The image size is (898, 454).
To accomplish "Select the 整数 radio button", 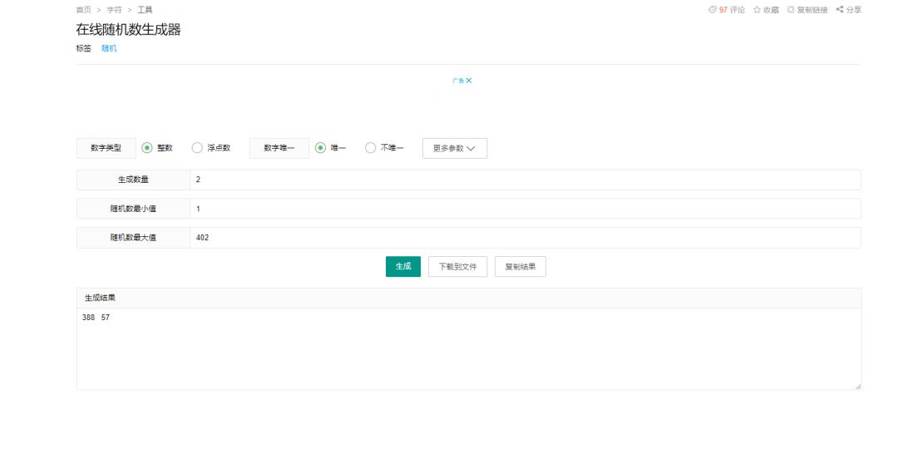I will pyautogui.click(x=147, y=148).
